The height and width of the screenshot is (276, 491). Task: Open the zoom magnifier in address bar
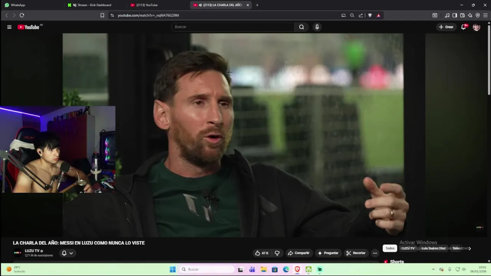tap(352, 15)
